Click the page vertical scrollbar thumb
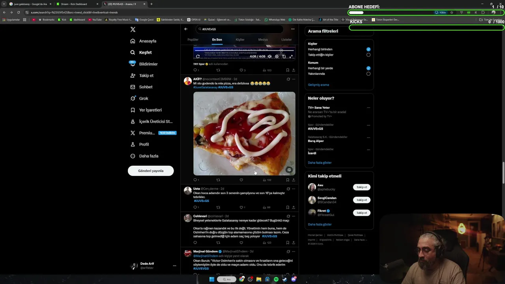Viewport: 505px width, 284px height. coord(503,172)
